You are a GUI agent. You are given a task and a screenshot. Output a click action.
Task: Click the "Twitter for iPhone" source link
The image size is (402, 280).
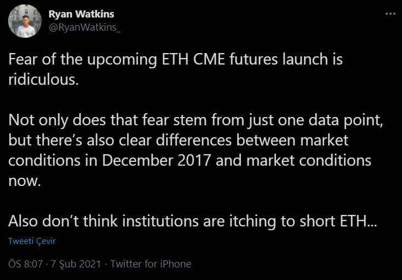(x=151, y=264)
